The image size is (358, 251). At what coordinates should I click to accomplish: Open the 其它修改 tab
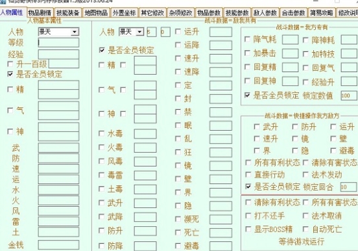(152, 12)
